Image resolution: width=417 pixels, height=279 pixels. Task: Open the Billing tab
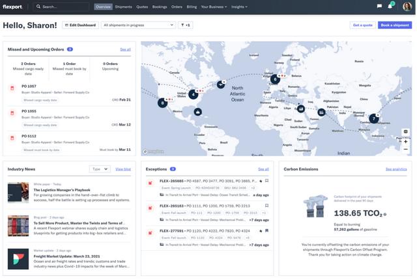tap(192, 7)
